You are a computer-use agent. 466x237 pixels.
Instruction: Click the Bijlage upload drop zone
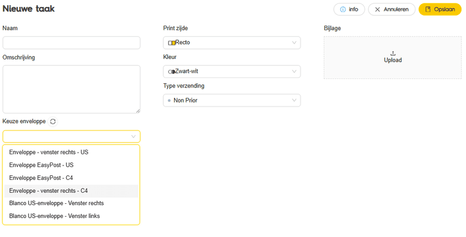393,58
